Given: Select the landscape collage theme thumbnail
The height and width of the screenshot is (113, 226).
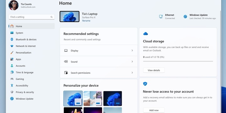Looking at the screenshot, I should click(x=93, y=99).
